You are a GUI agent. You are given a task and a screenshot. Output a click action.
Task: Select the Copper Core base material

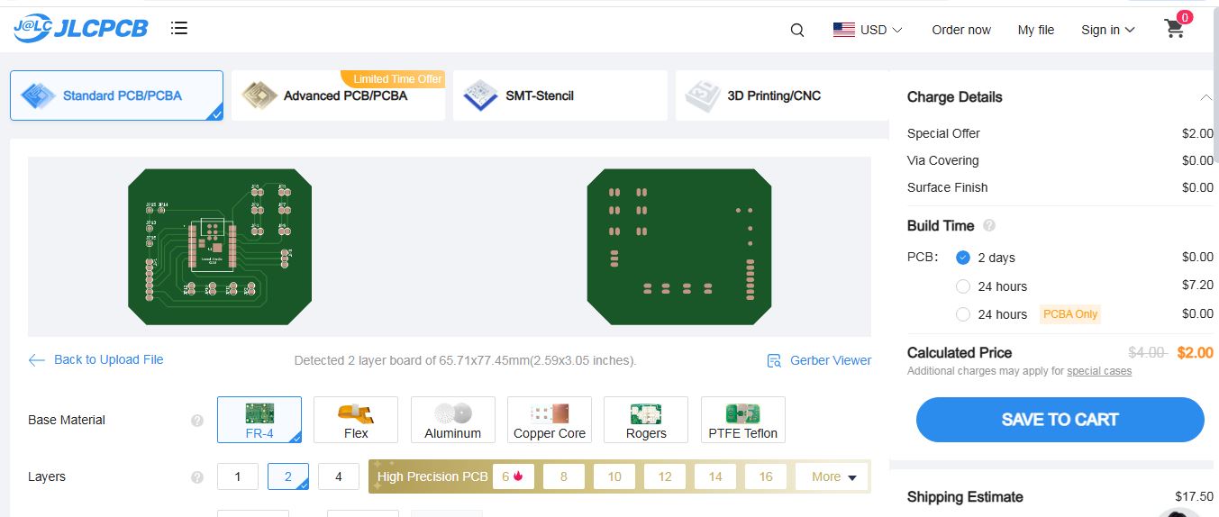pos(550,420)
